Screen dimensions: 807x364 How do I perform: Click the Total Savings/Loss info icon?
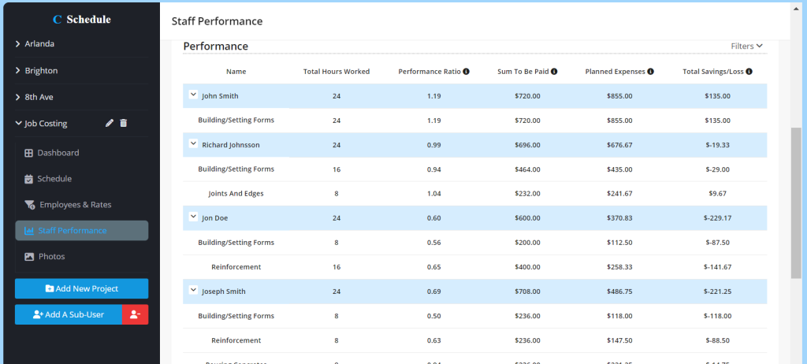[749, 72]
